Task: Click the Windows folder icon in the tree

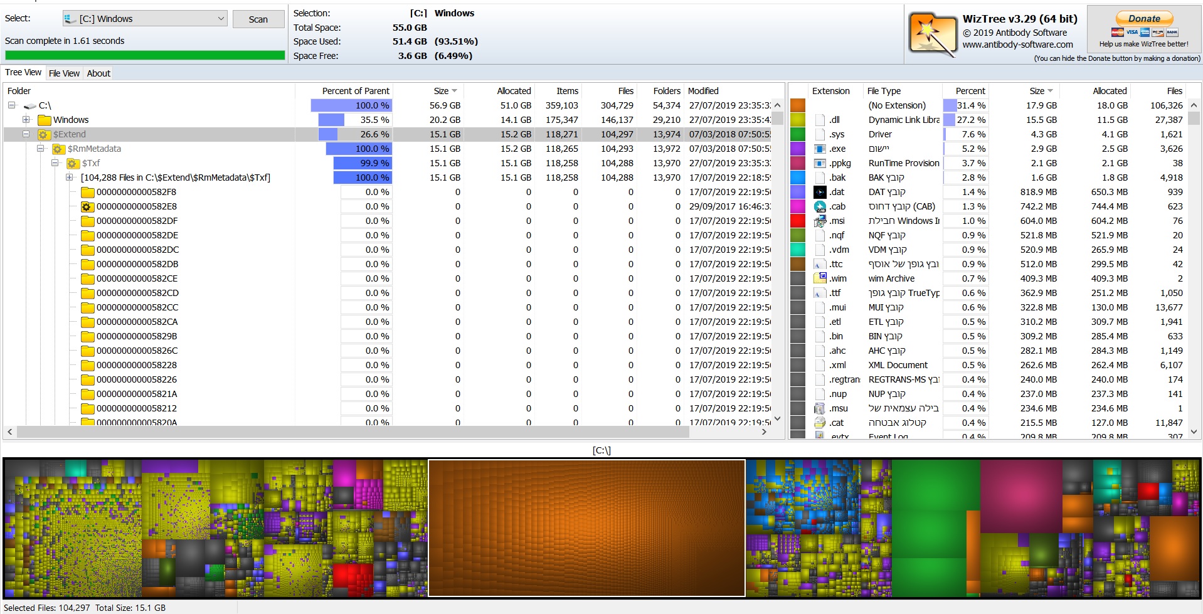Action: pos(44,120)
